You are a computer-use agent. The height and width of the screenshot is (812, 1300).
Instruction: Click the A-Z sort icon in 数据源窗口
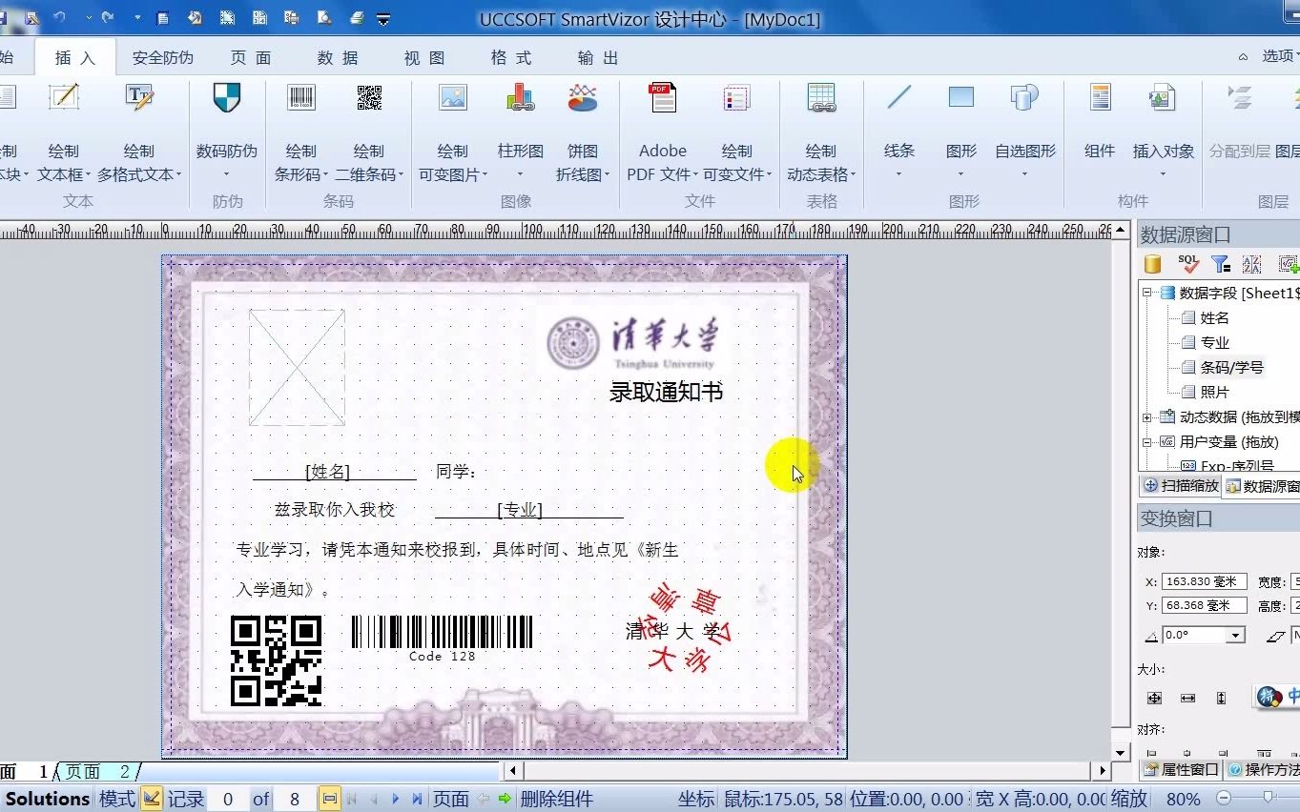(1252, 264)
